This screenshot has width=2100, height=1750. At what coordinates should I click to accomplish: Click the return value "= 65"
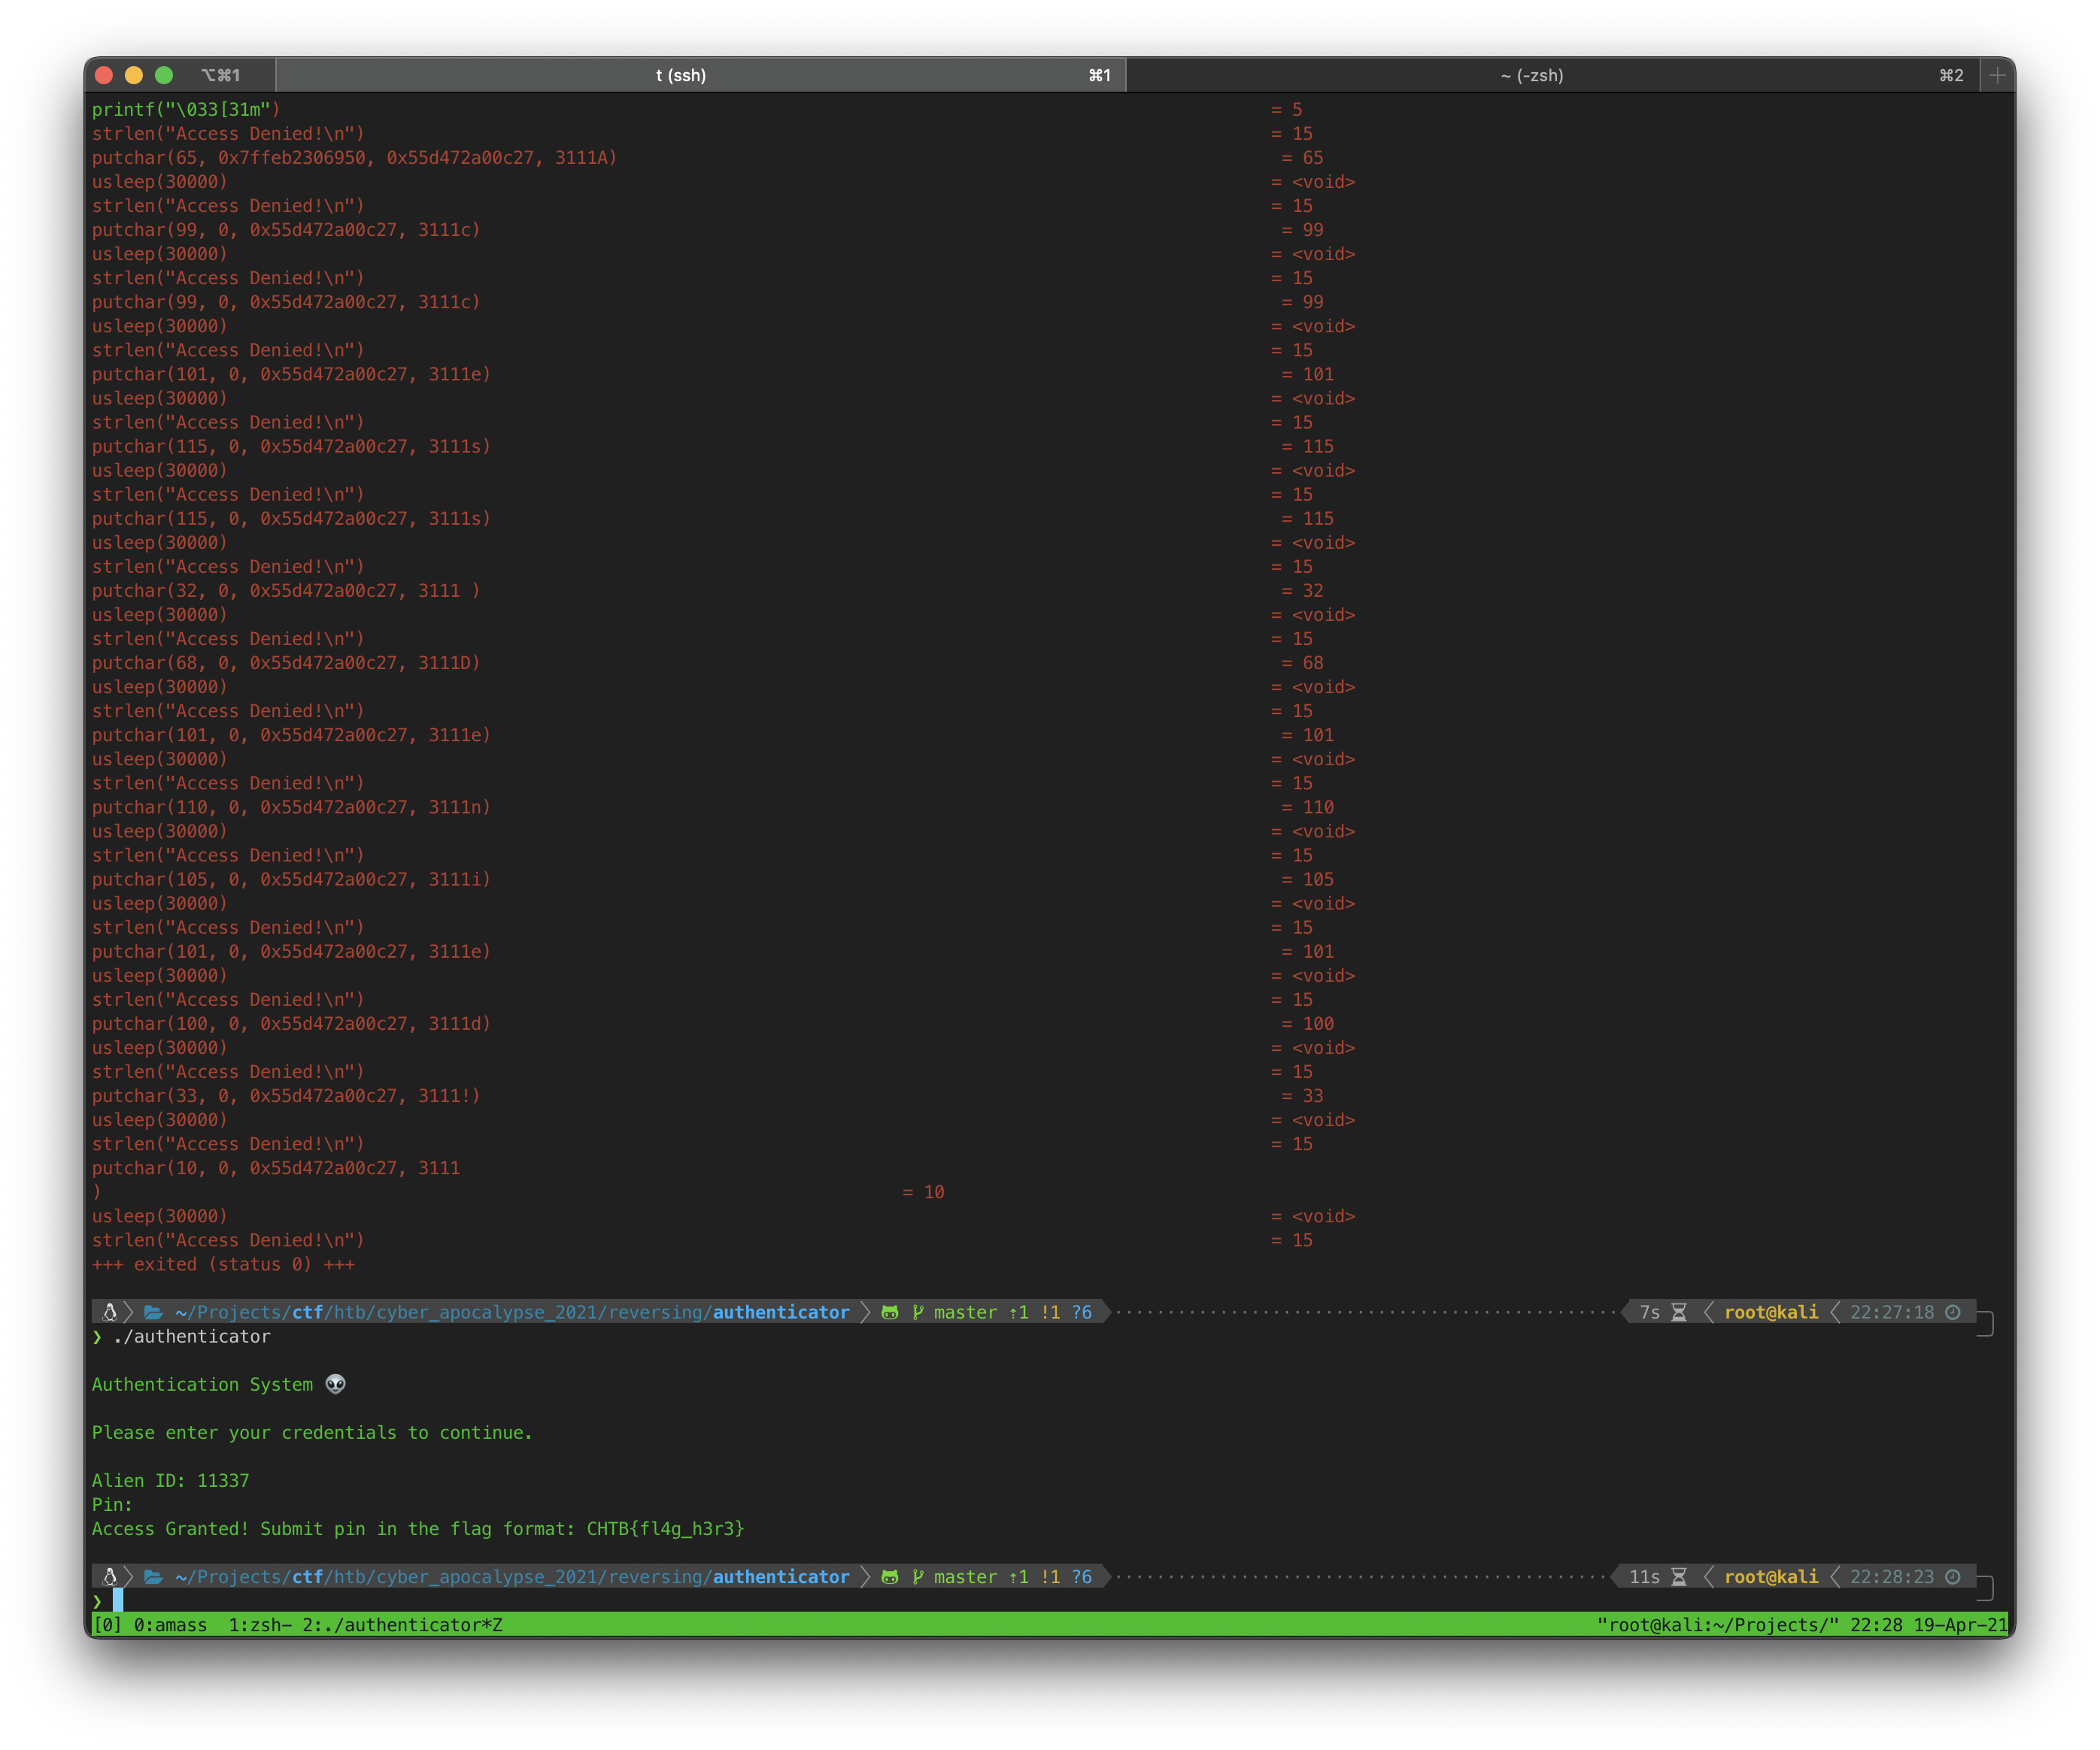coord(1302,158)
